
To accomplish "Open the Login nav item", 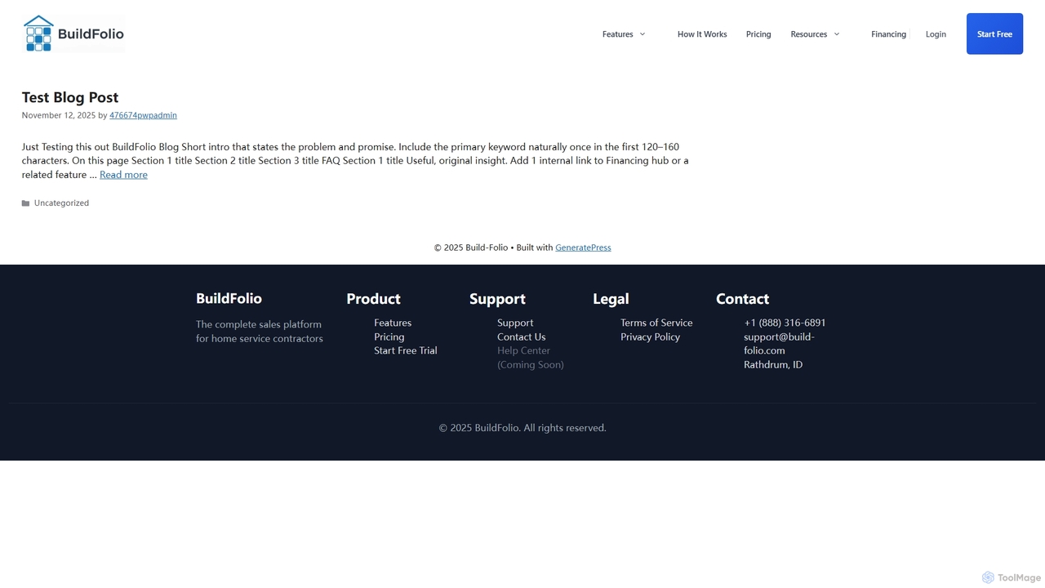I will 936,34.
